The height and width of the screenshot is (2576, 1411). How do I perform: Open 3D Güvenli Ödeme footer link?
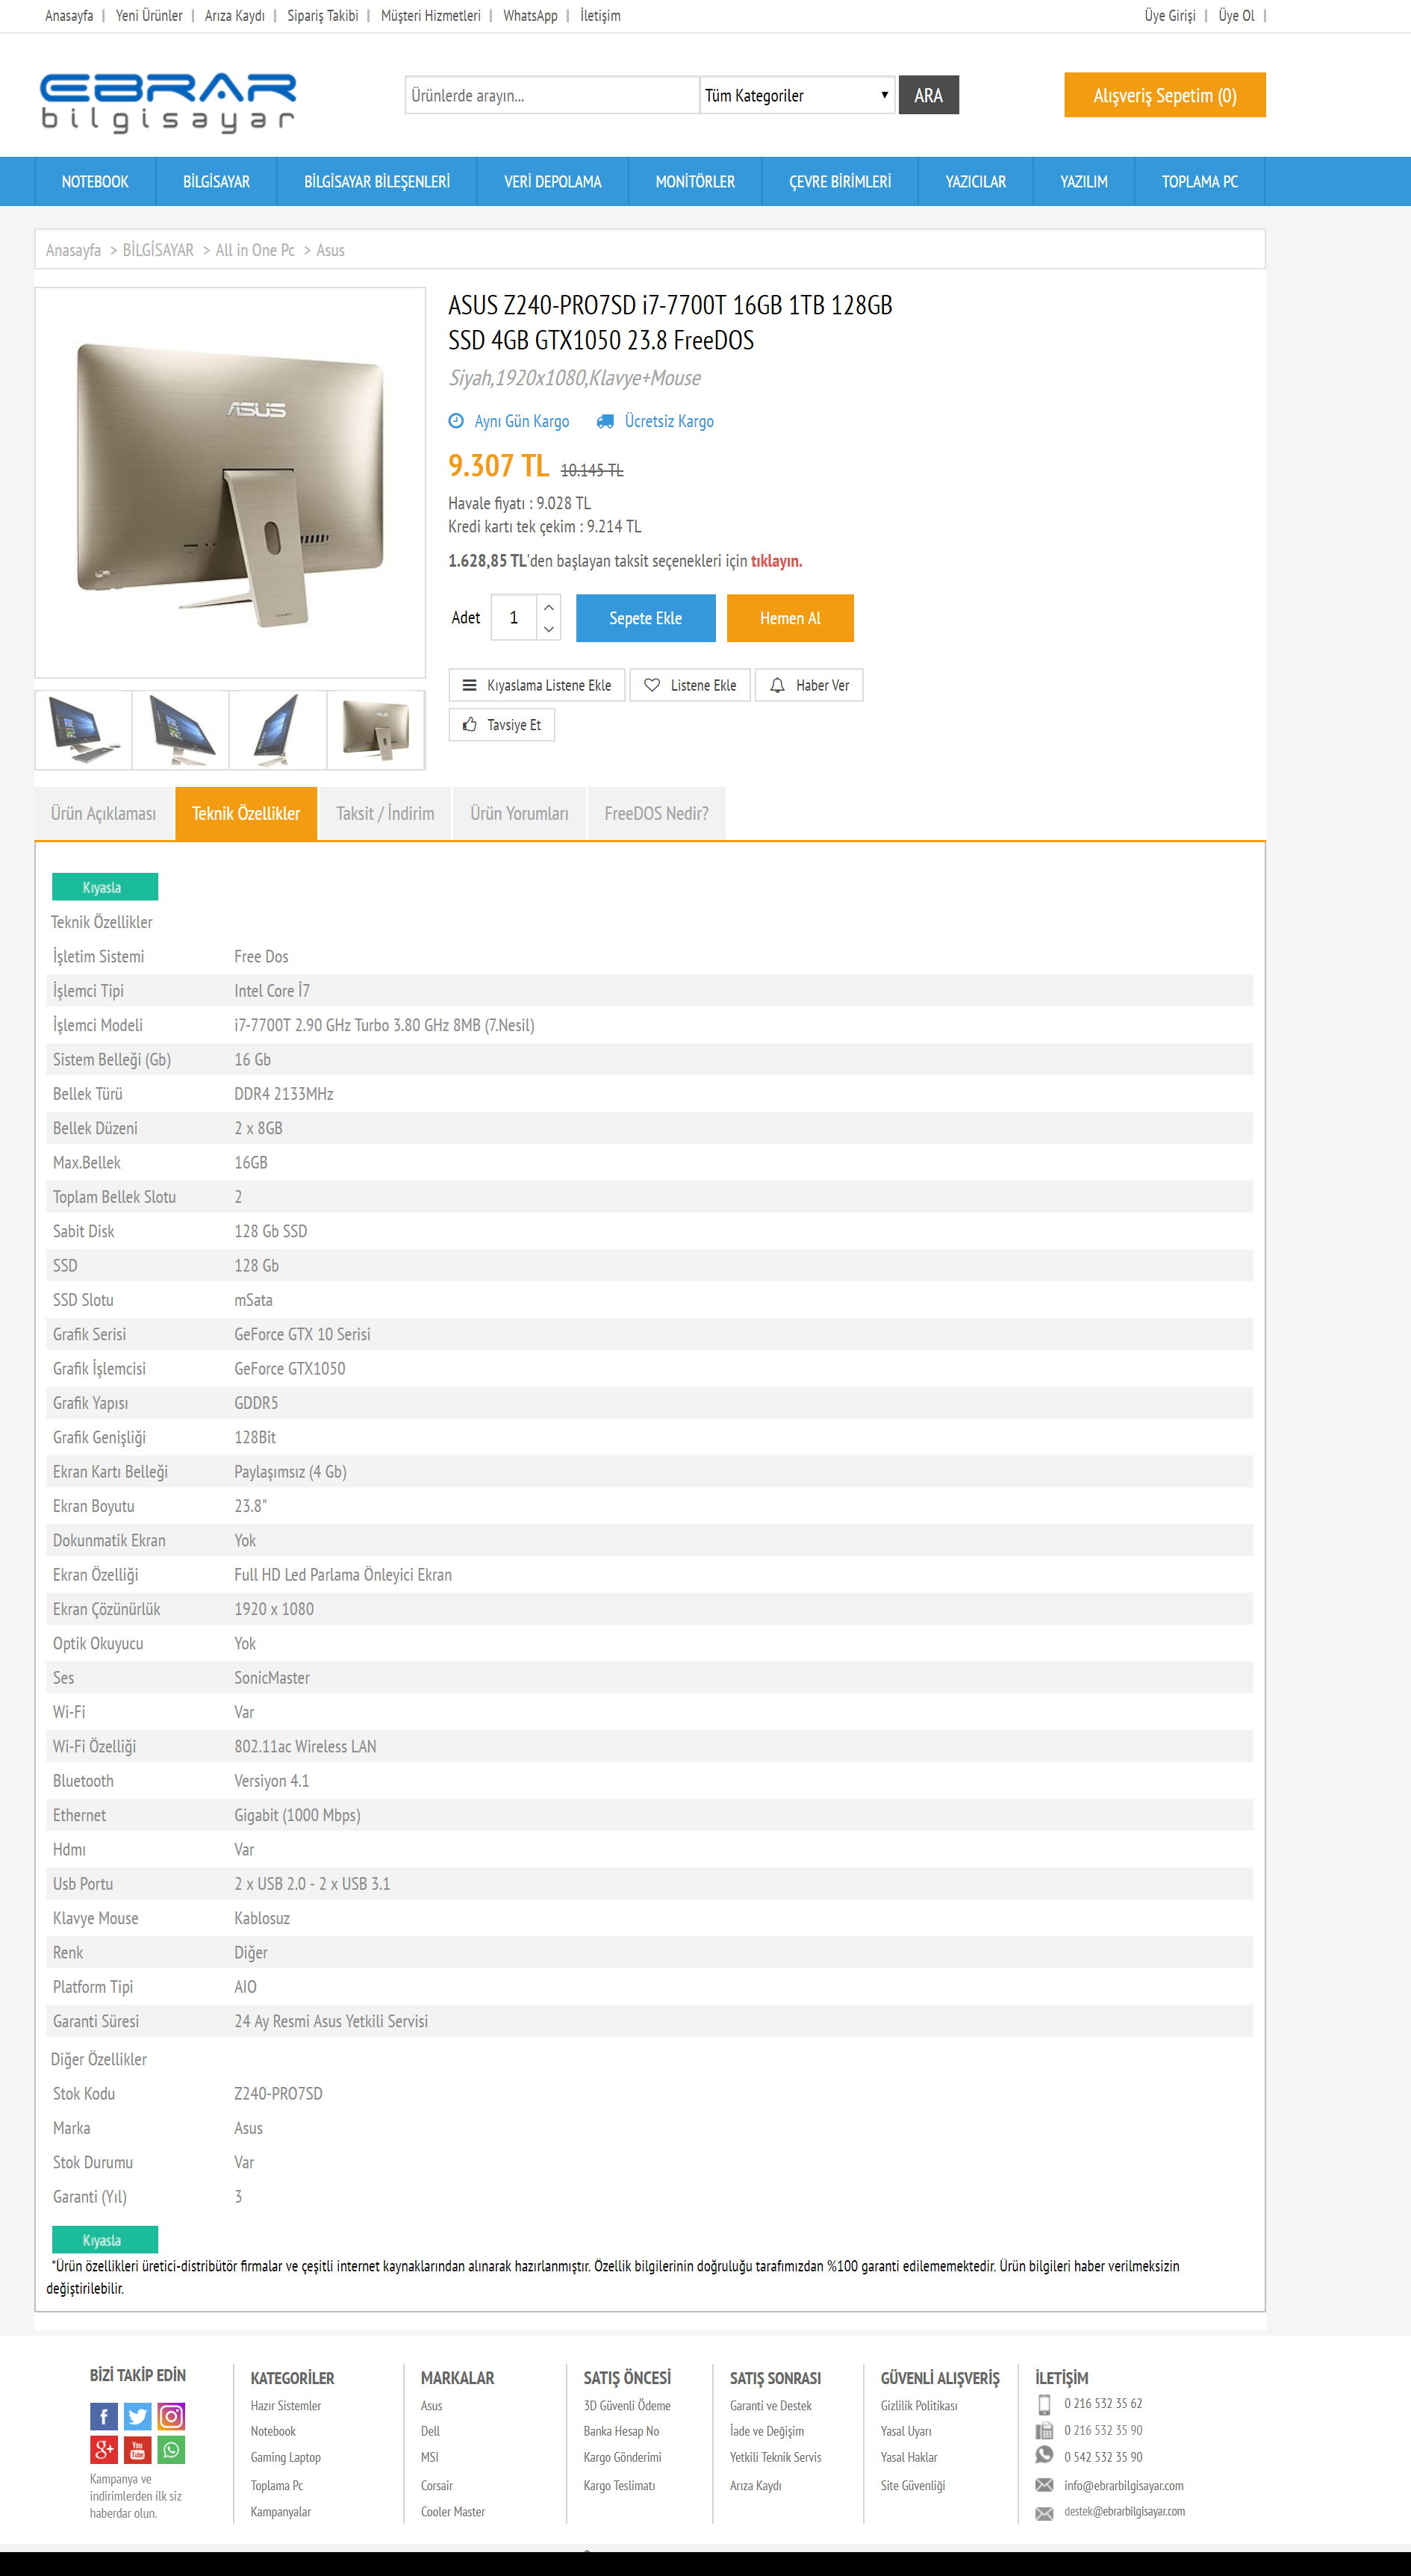(627, 2406)
